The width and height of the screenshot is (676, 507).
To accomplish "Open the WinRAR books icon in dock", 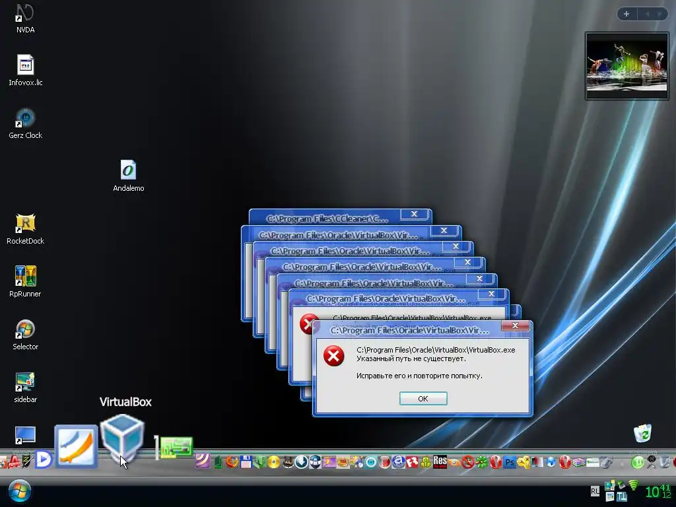I will point(578,462).
